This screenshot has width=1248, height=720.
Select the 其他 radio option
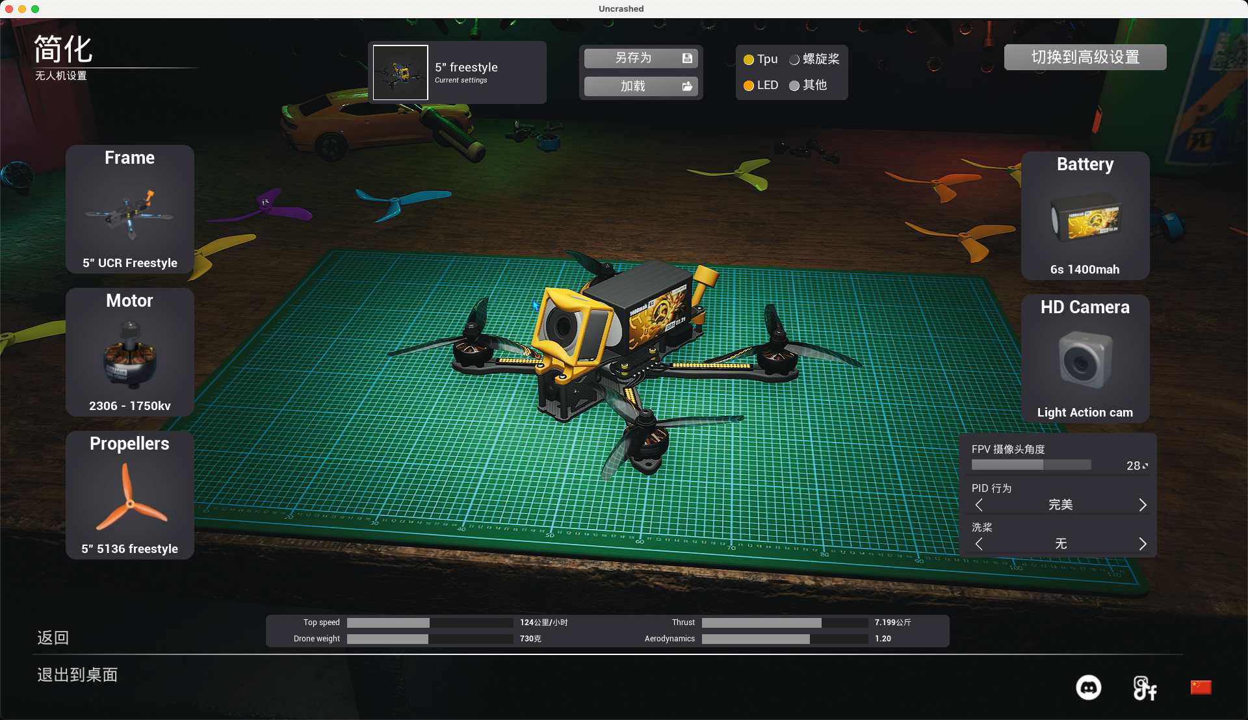(x=794, y=86)
